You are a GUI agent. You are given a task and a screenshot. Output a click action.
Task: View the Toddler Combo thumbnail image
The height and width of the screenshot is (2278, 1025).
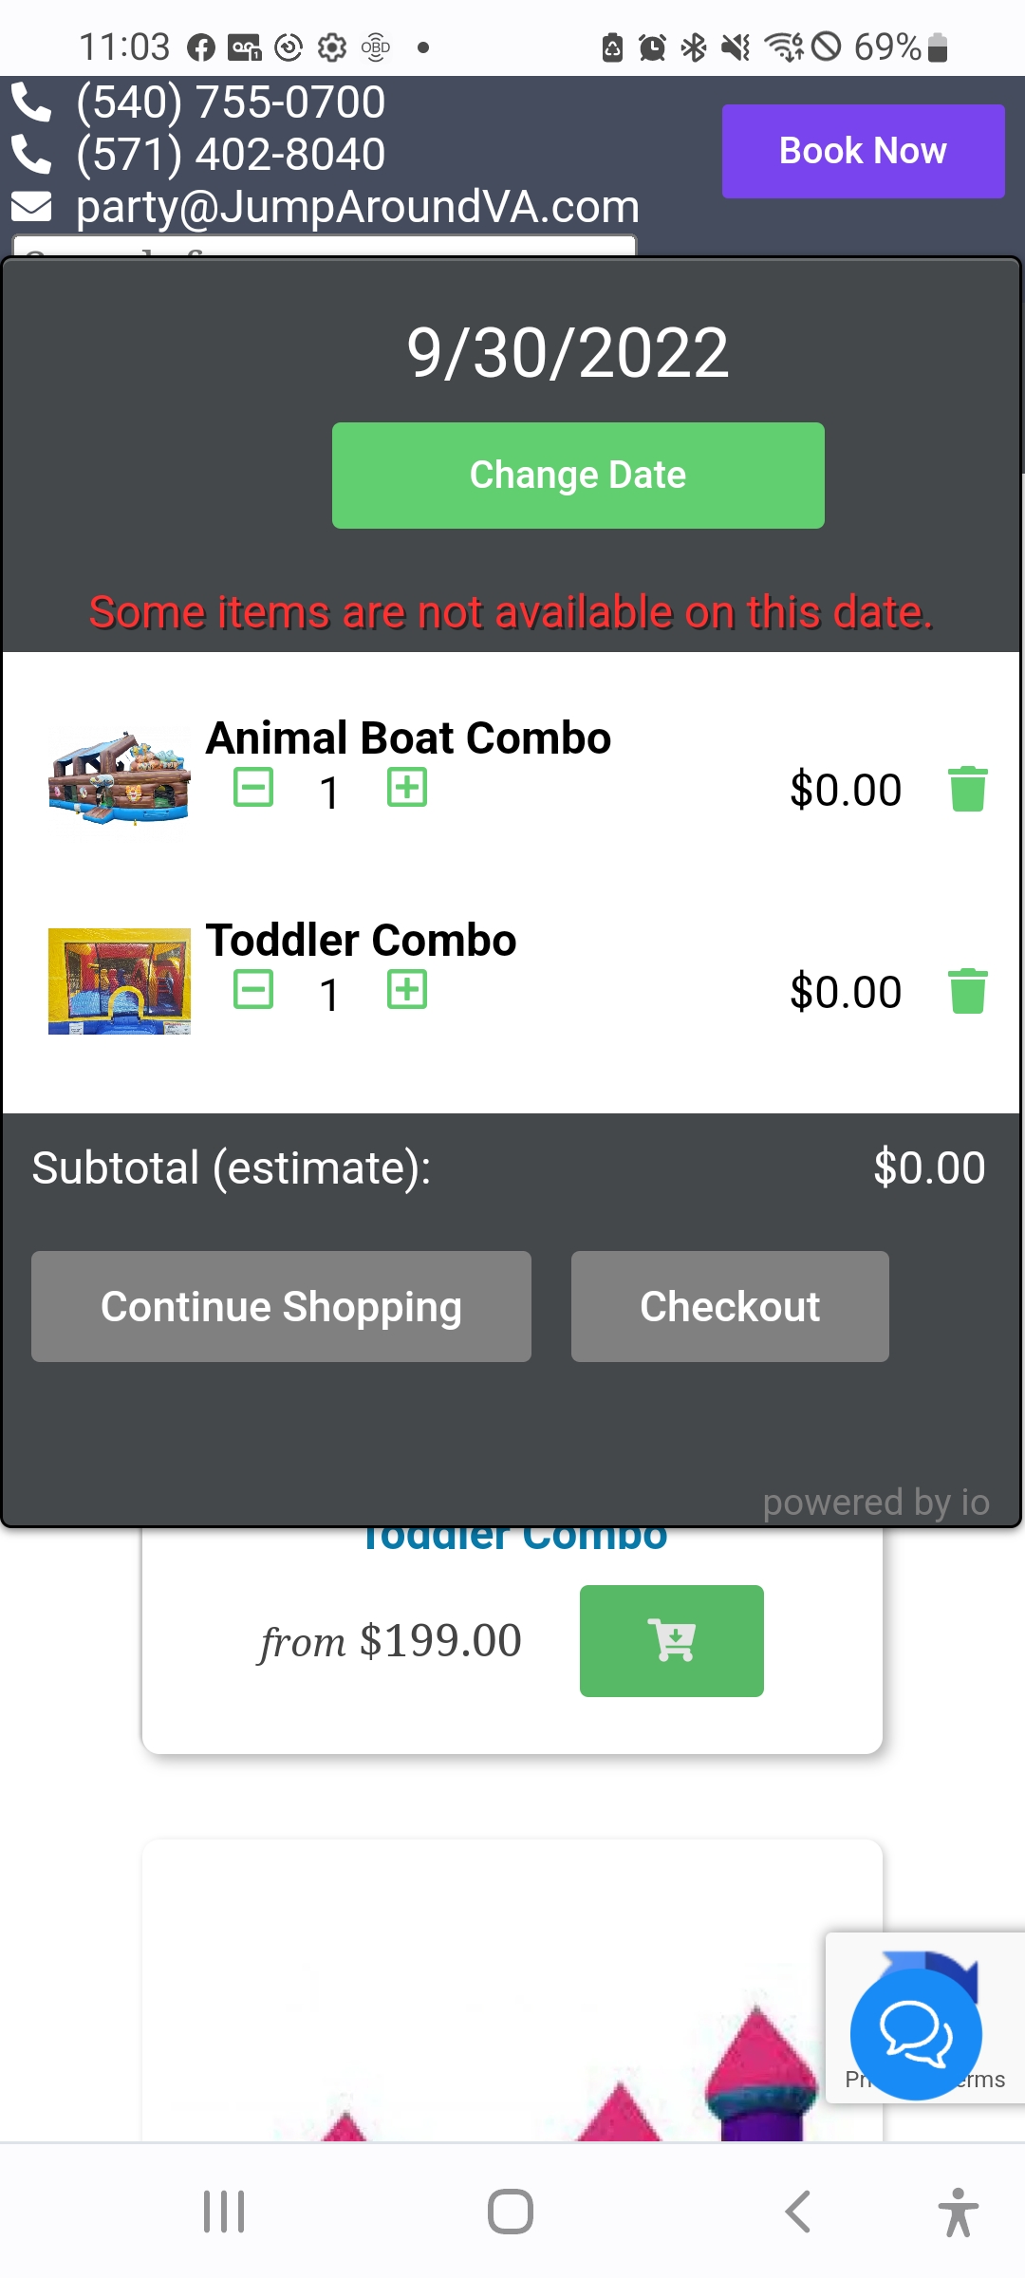[120, 980]
